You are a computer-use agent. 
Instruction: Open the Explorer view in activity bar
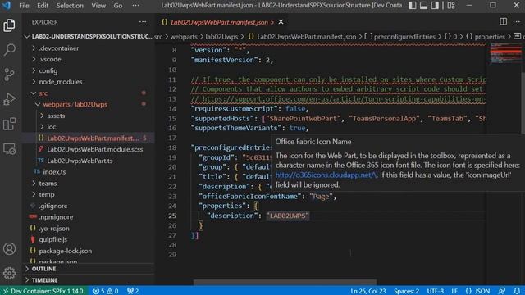9,25
